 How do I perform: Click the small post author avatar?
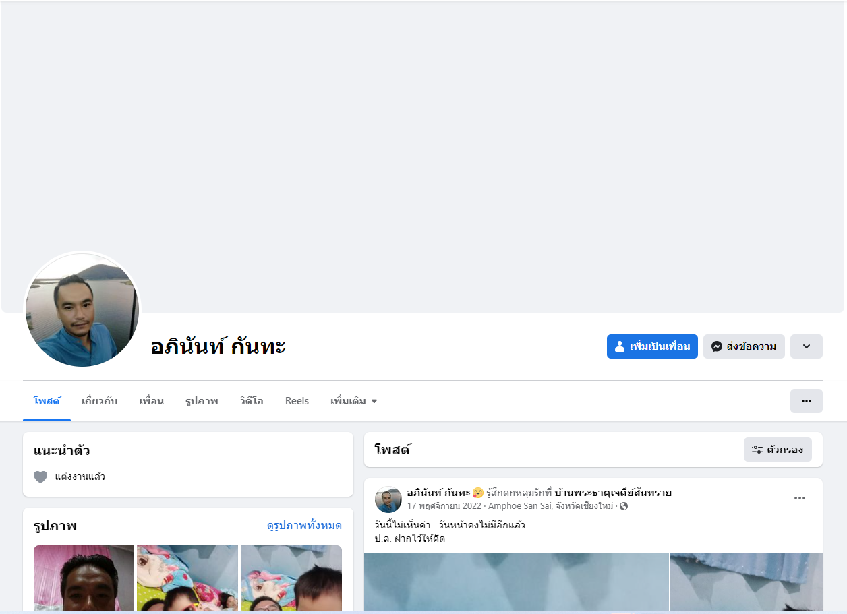pos(388,499)
